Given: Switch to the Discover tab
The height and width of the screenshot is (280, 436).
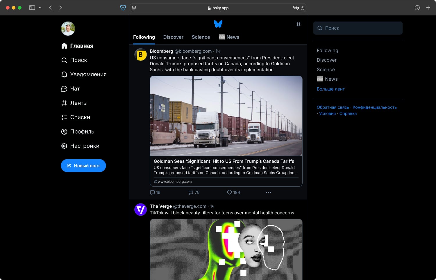Looking at the screenshot, I should pyautogui.click(x=173, y=37).
